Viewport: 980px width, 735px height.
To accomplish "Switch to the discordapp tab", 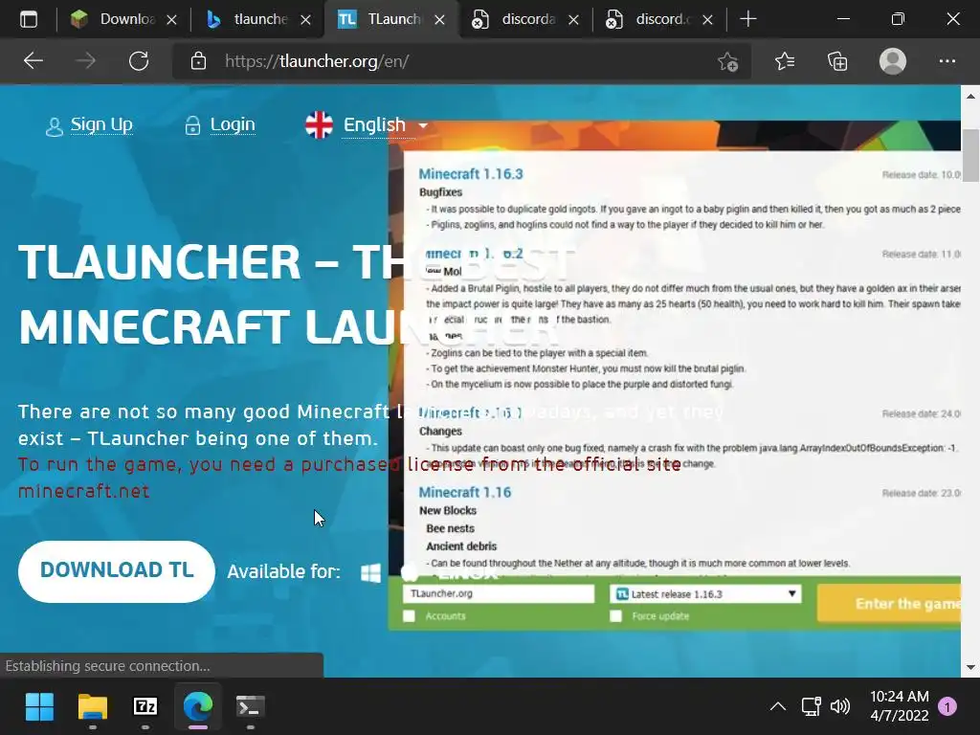I will [x=525, y=19].
